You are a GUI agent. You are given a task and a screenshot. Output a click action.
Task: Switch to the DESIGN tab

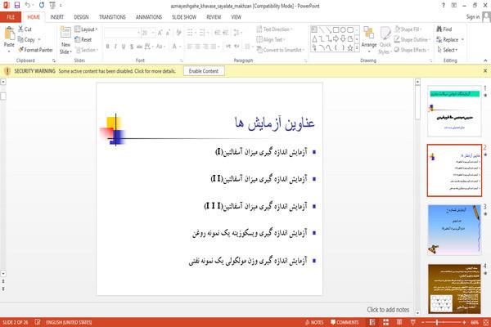click(81, 17)
